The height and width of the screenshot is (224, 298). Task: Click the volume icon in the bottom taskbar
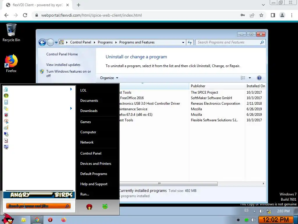[x=253, y=220]
